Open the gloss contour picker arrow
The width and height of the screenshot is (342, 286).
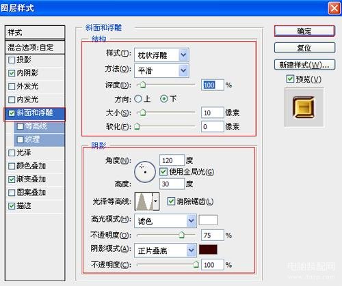tap(156, 201)
